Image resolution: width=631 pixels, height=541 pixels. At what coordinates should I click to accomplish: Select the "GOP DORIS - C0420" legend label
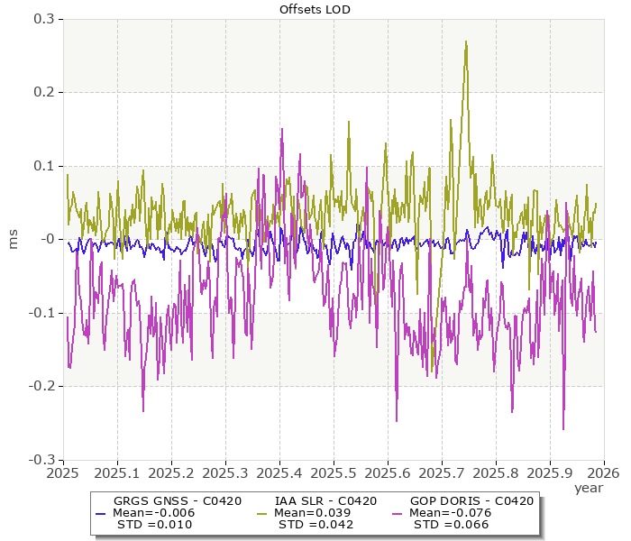pos(471,501)
